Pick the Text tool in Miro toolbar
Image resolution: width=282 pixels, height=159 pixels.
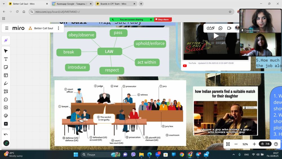pyautogui.click(x=6, y=59)
